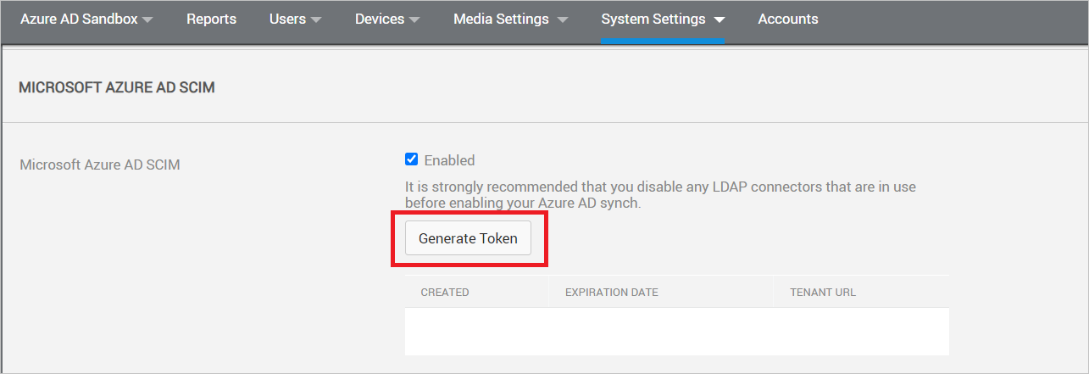Open the Azure AD Sandbox menu
This screenshot has height=374, width=1089.
[79, 19]
